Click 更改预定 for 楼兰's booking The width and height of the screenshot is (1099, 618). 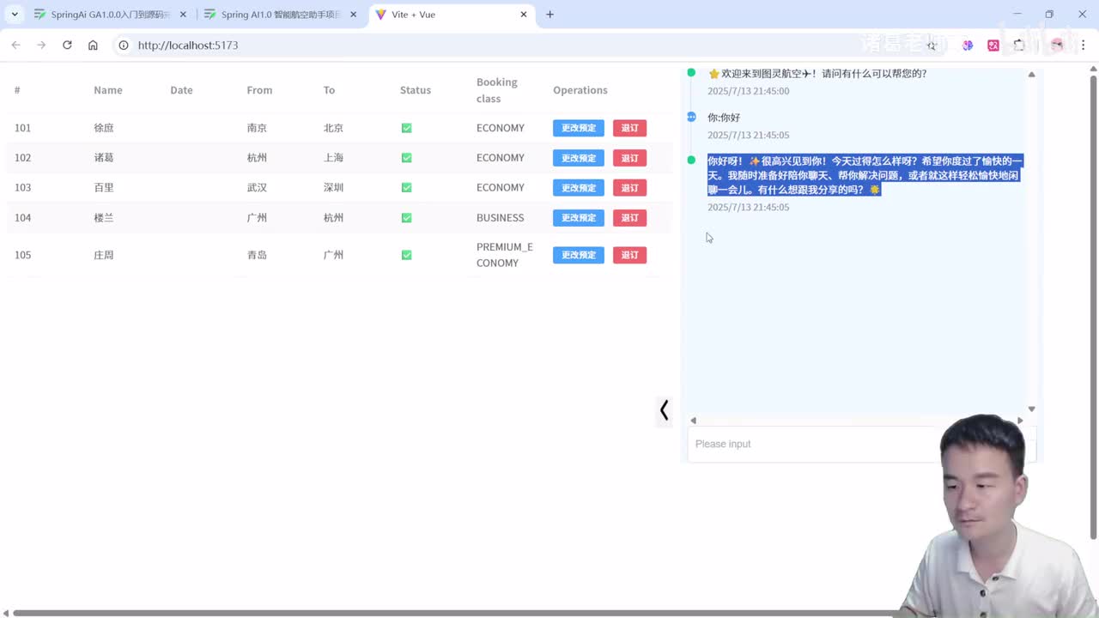[579, 218]
